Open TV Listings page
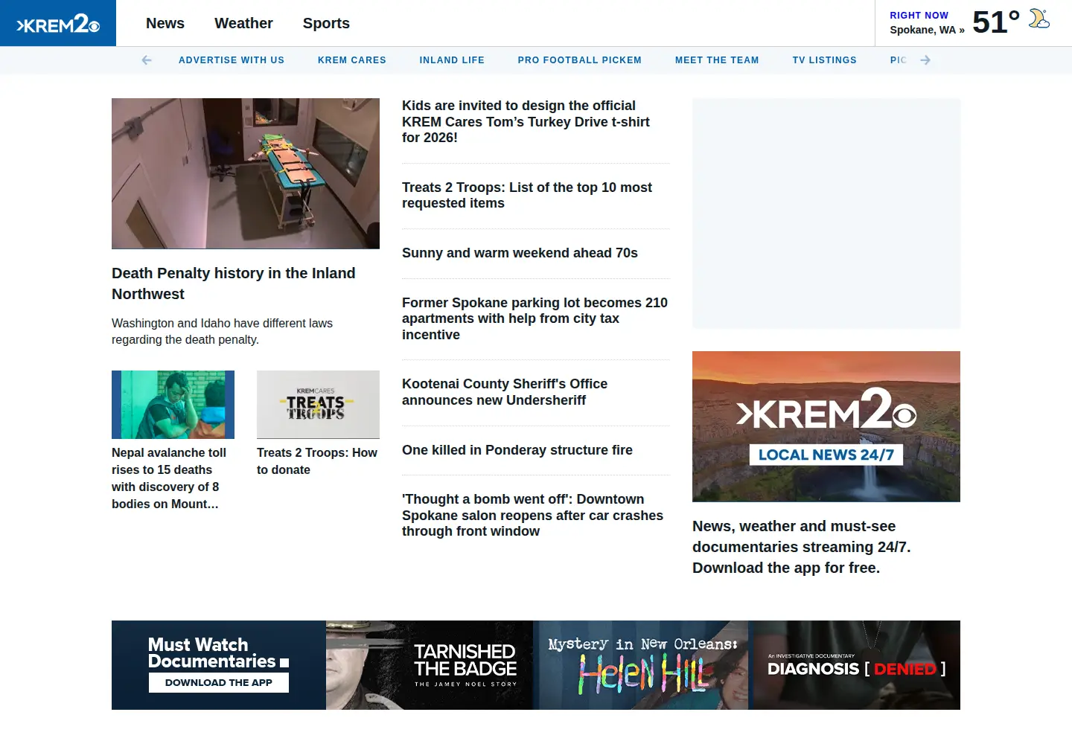 [825, 60]
